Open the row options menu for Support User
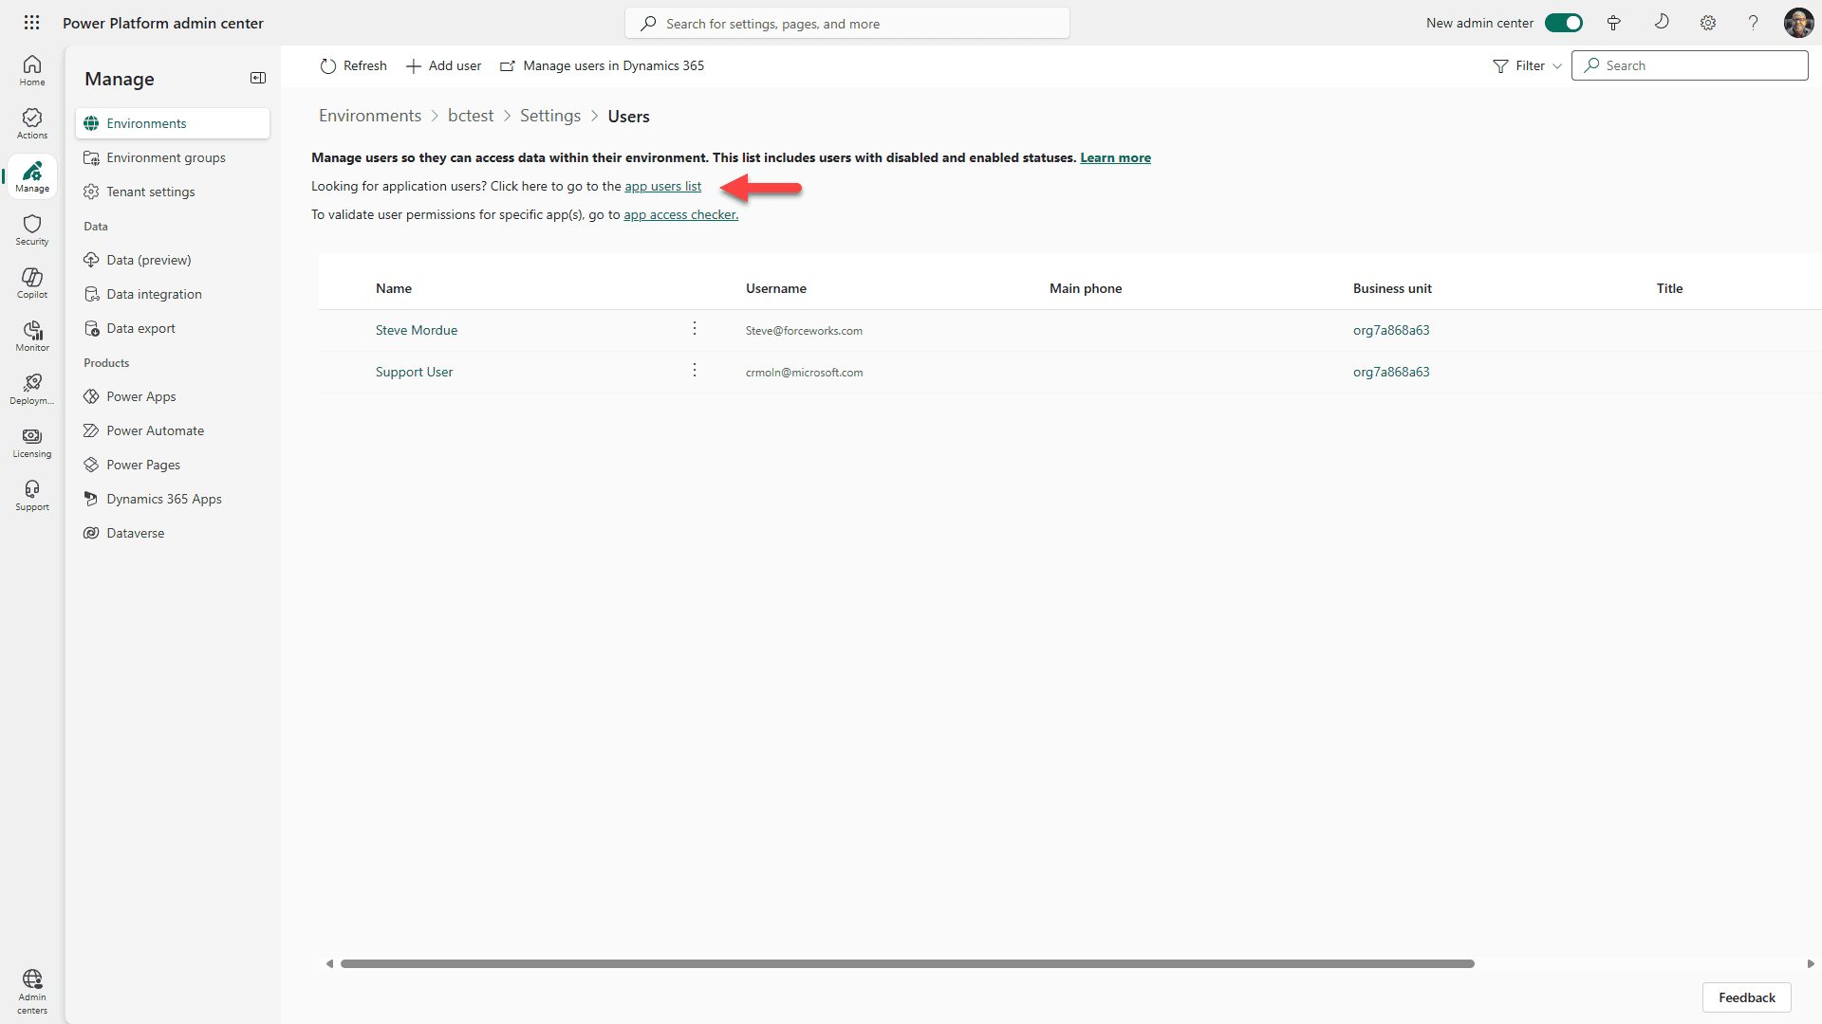This screenshot has height=1024, width=1822. 695,370
